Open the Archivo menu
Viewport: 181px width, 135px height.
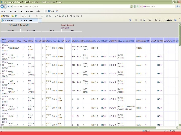click(x=3, y=11)
